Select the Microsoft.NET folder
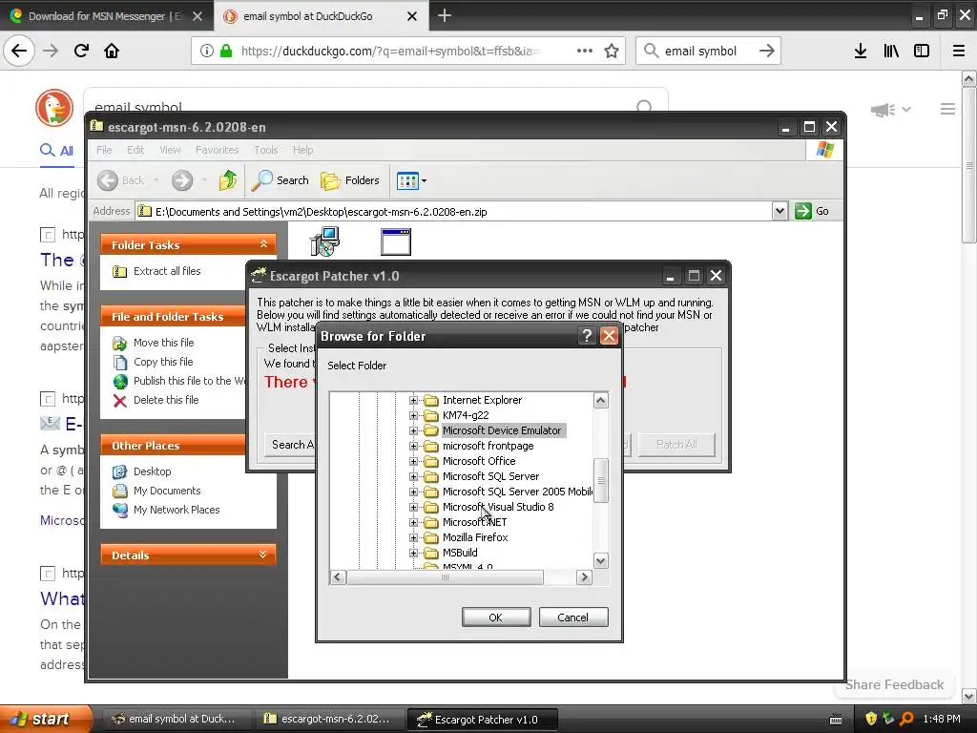Image resolution: width=977 pixels, height=733 pixels. click(474, 522)
